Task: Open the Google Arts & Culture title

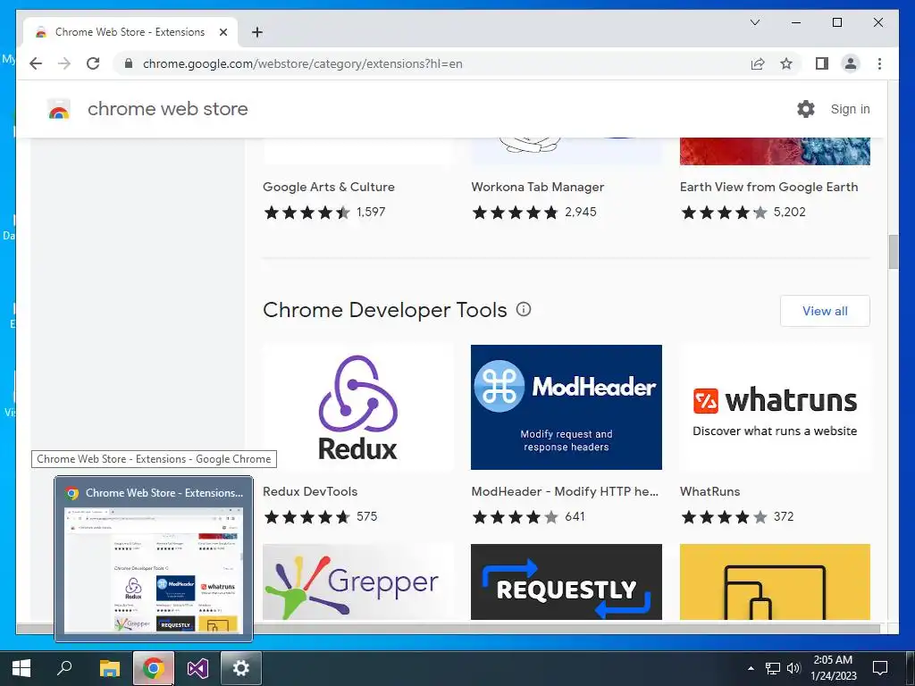Action: click(329, 188)
